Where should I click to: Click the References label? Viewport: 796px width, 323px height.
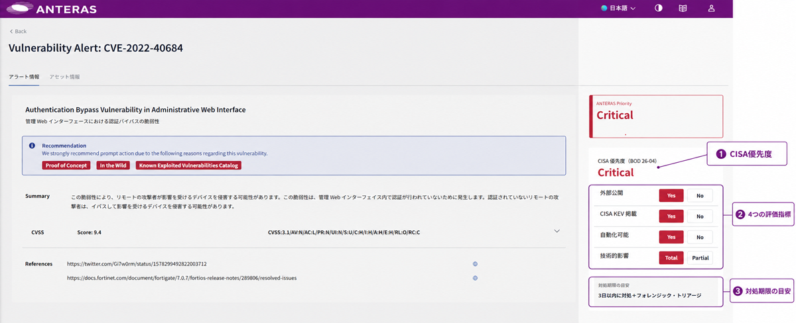click(38, 264)
